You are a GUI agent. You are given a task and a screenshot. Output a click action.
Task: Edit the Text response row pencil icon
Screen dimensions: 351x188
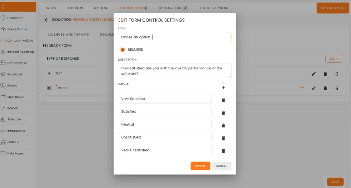[313, 74]
